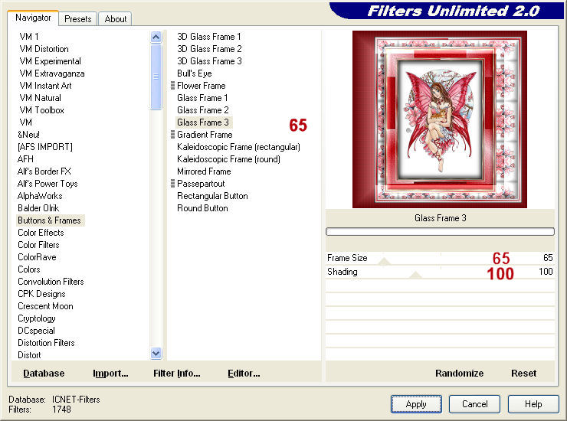
Task: Reset the filter parameters
Action: click(523, 374)
